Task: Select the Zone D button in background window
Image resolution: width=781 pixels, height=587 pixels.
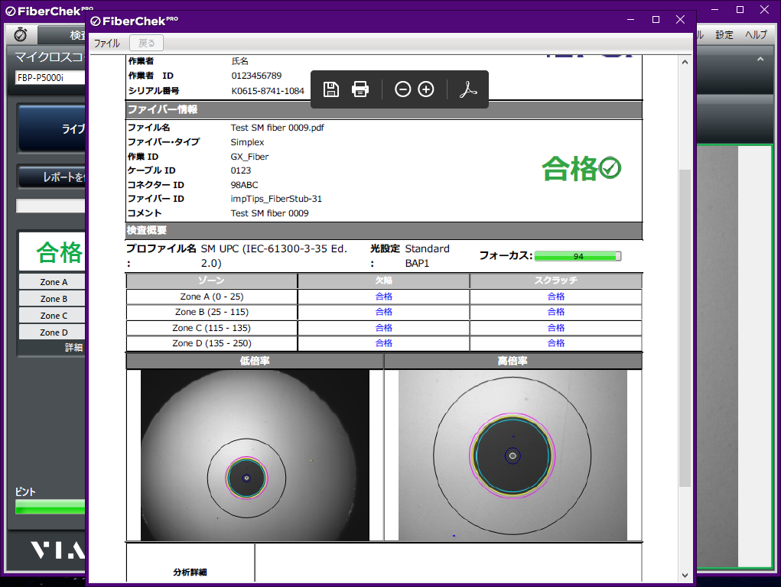Action: coord(52,332)
